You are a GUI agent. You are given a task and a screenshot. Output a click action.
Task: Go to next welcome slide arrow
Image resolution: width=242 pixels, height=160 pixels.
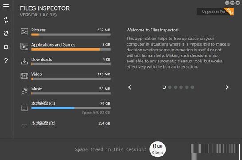227,87
